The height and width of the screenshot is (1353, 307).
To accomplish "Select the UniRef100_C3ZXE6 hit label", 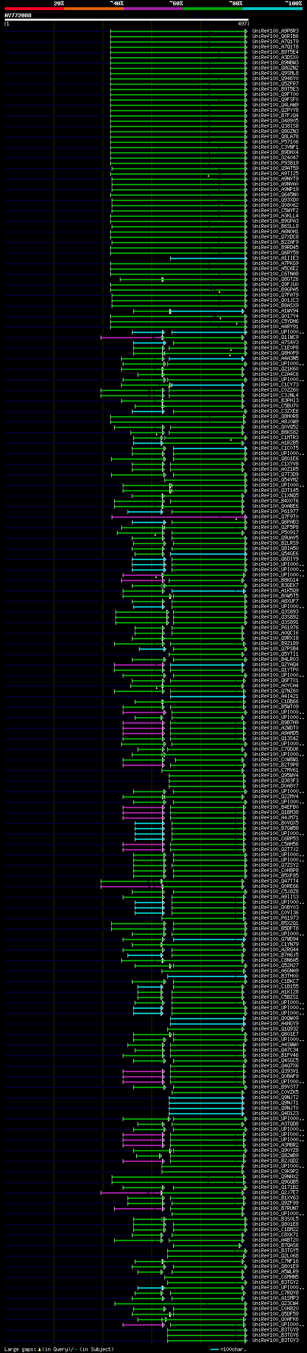I will [275, 411].
